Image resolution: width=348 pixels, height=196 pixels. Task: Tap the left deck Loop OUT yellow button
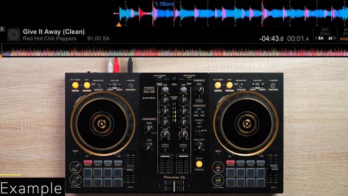(87, 85)
